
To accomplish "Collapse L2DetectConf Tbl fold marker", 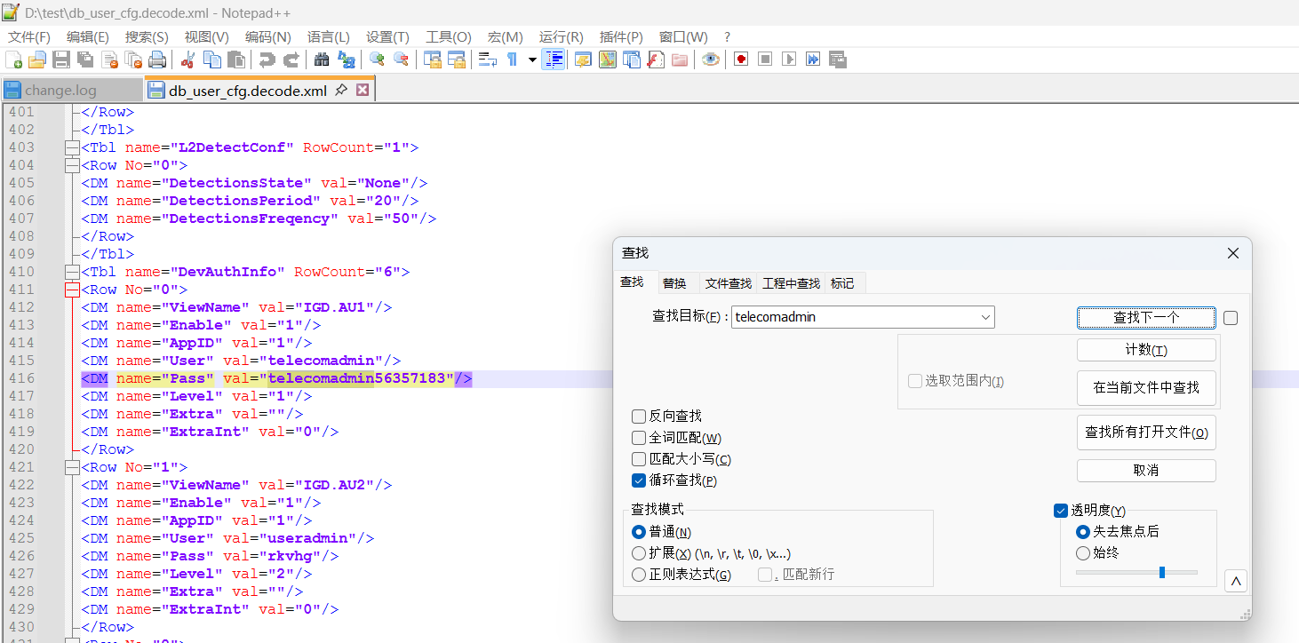I will pos(72,147).
